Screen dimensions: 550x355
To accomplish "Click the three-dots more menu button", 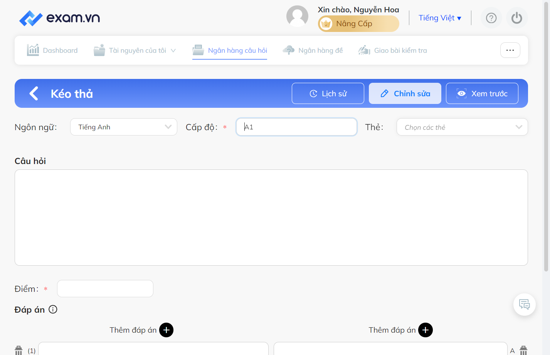I will coord(510,50).
